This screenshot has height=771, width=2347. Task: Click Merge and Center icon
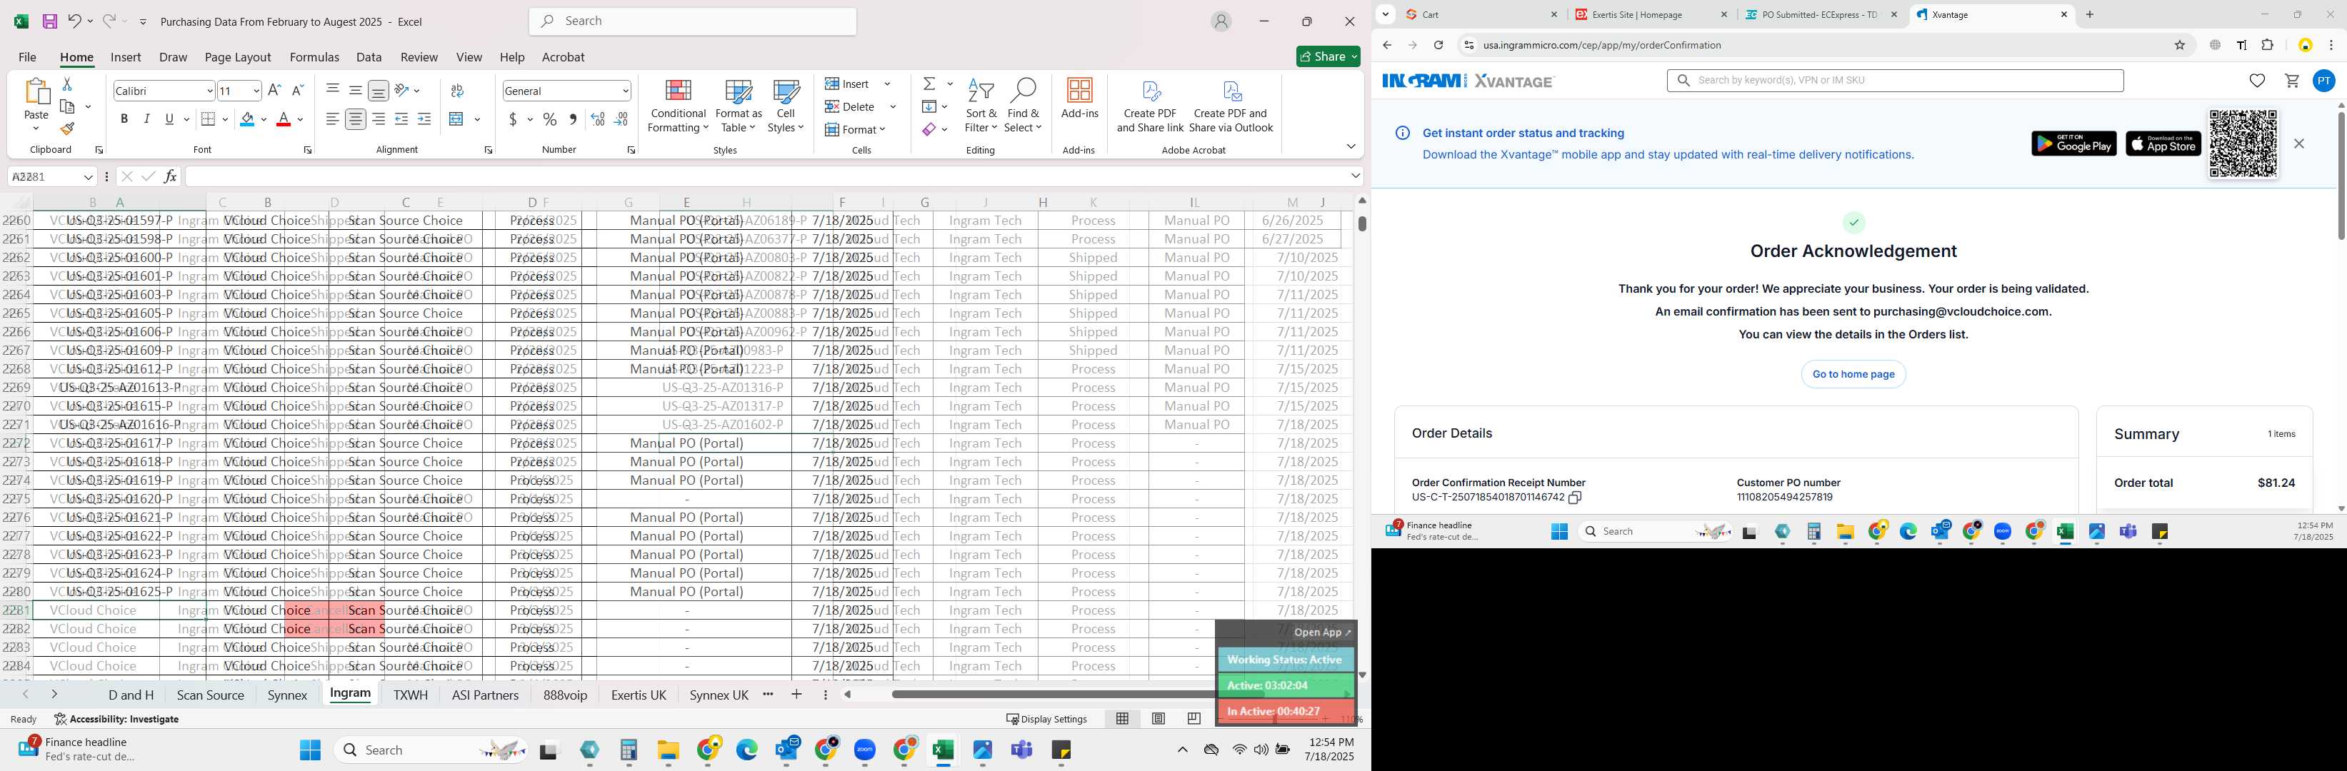pos(457,119)
